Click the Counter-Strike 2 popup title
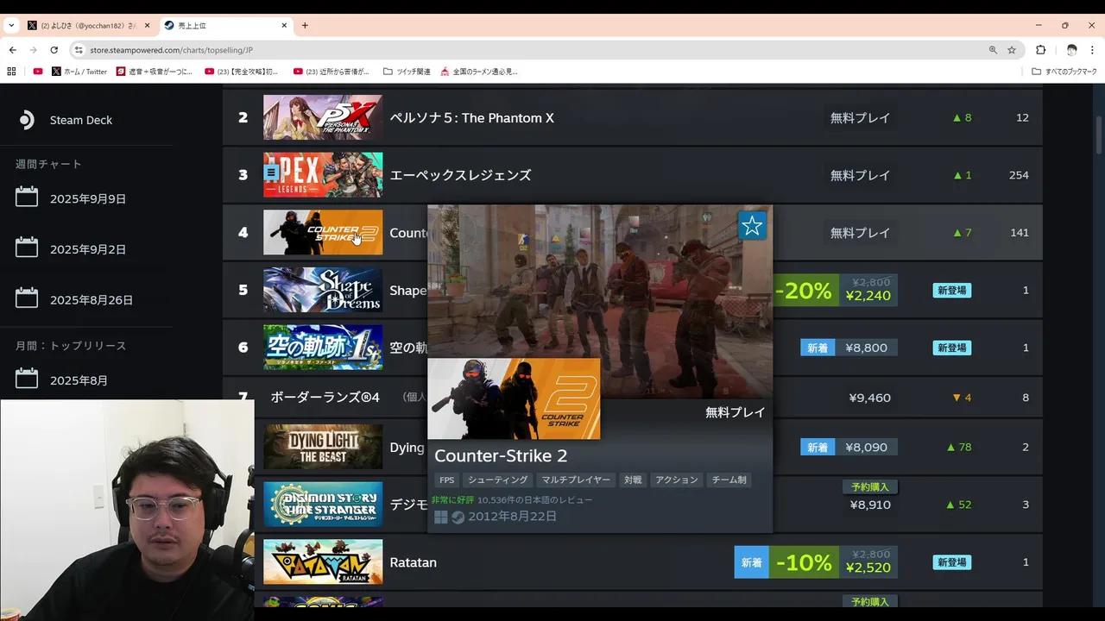This screenshot has height=621, width=1105. 501,455
